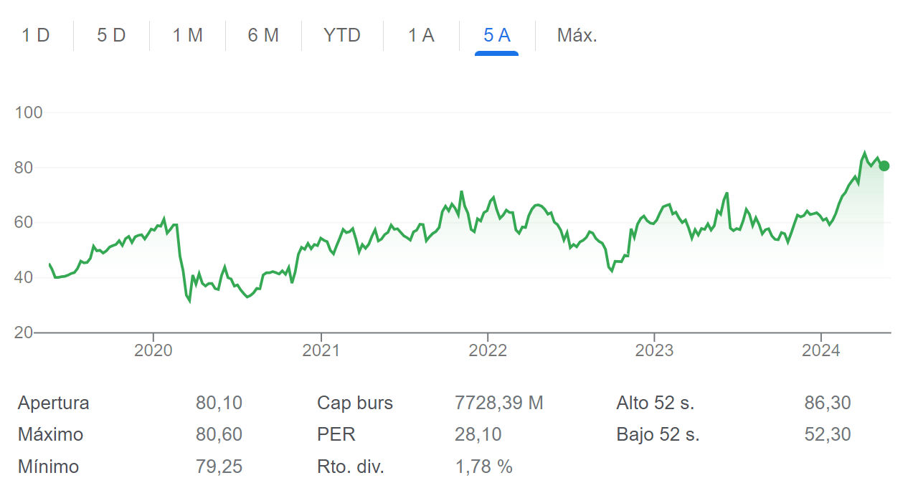
Task: Switch chart to 1 A period
Action: coord(421,35)
